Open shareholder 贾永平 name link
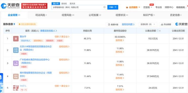 23,37
